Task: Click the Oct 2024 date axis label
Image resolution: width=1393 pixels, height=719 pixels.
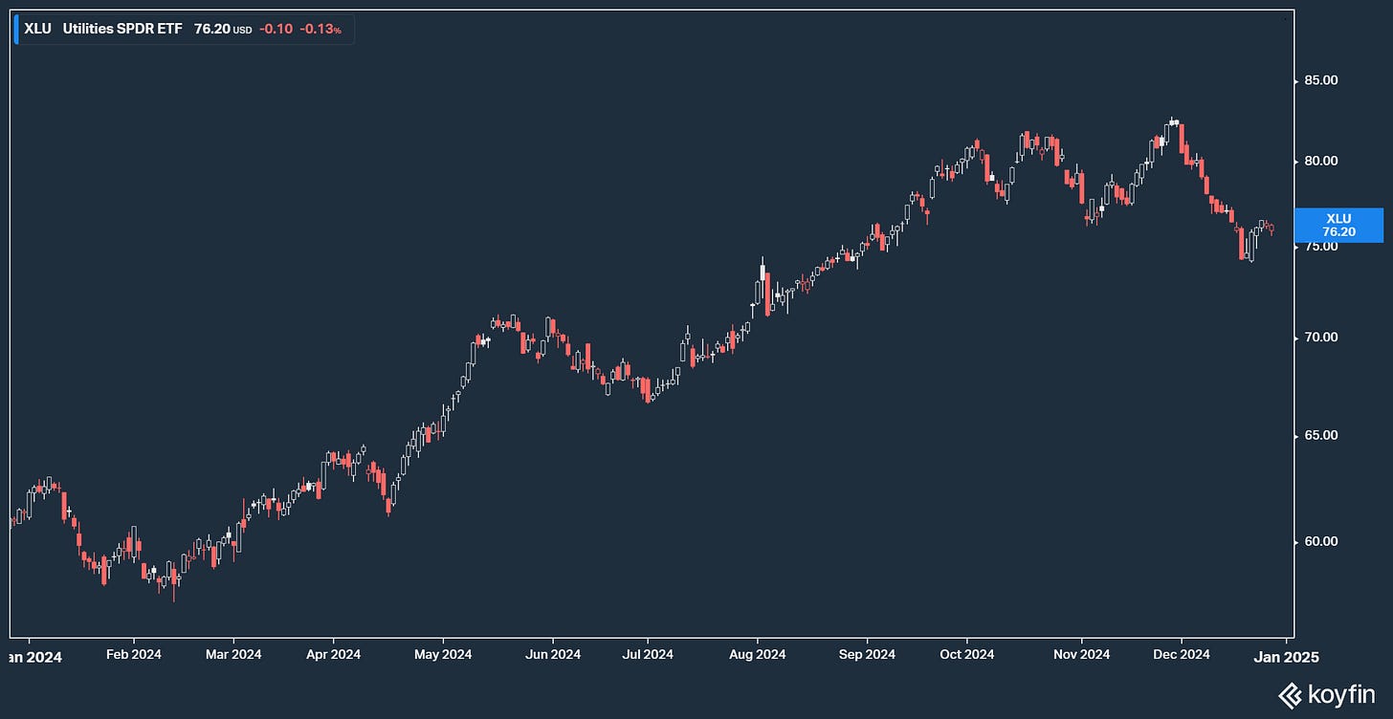Action: click(966, 655)
